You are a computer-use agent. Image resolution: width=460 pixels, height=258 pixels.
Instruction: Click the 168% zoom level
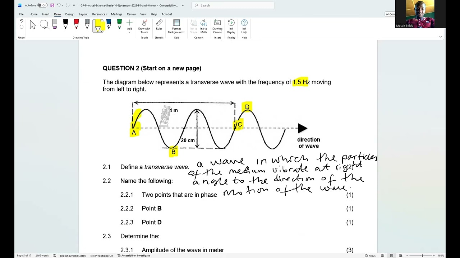pos(441,255)
